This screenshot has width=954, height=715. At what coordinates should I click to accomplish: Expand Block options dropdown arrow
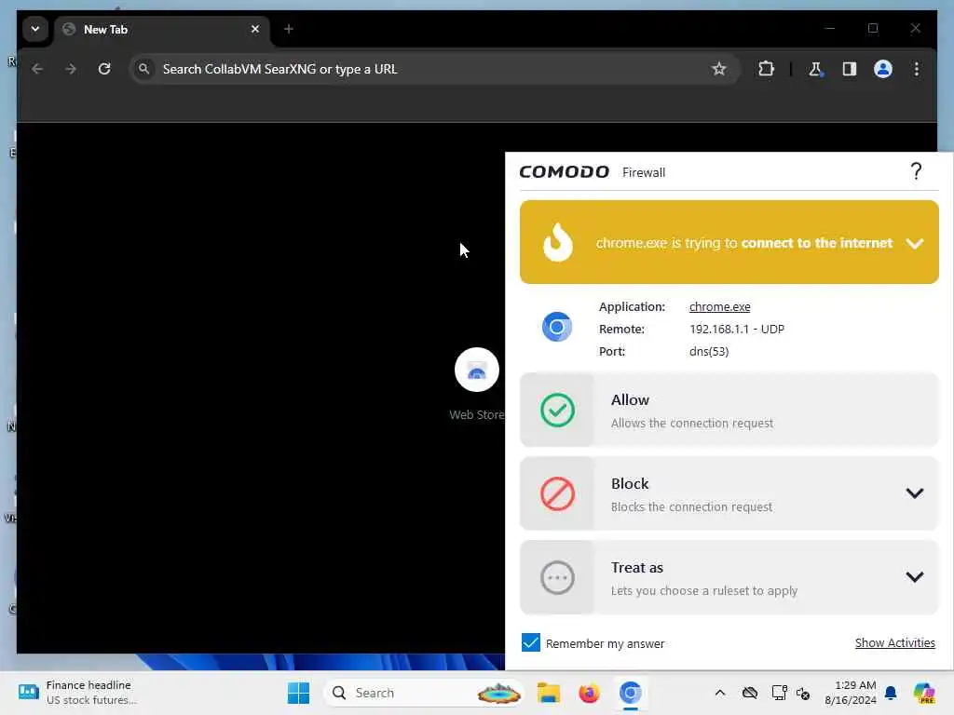[915, 493]
